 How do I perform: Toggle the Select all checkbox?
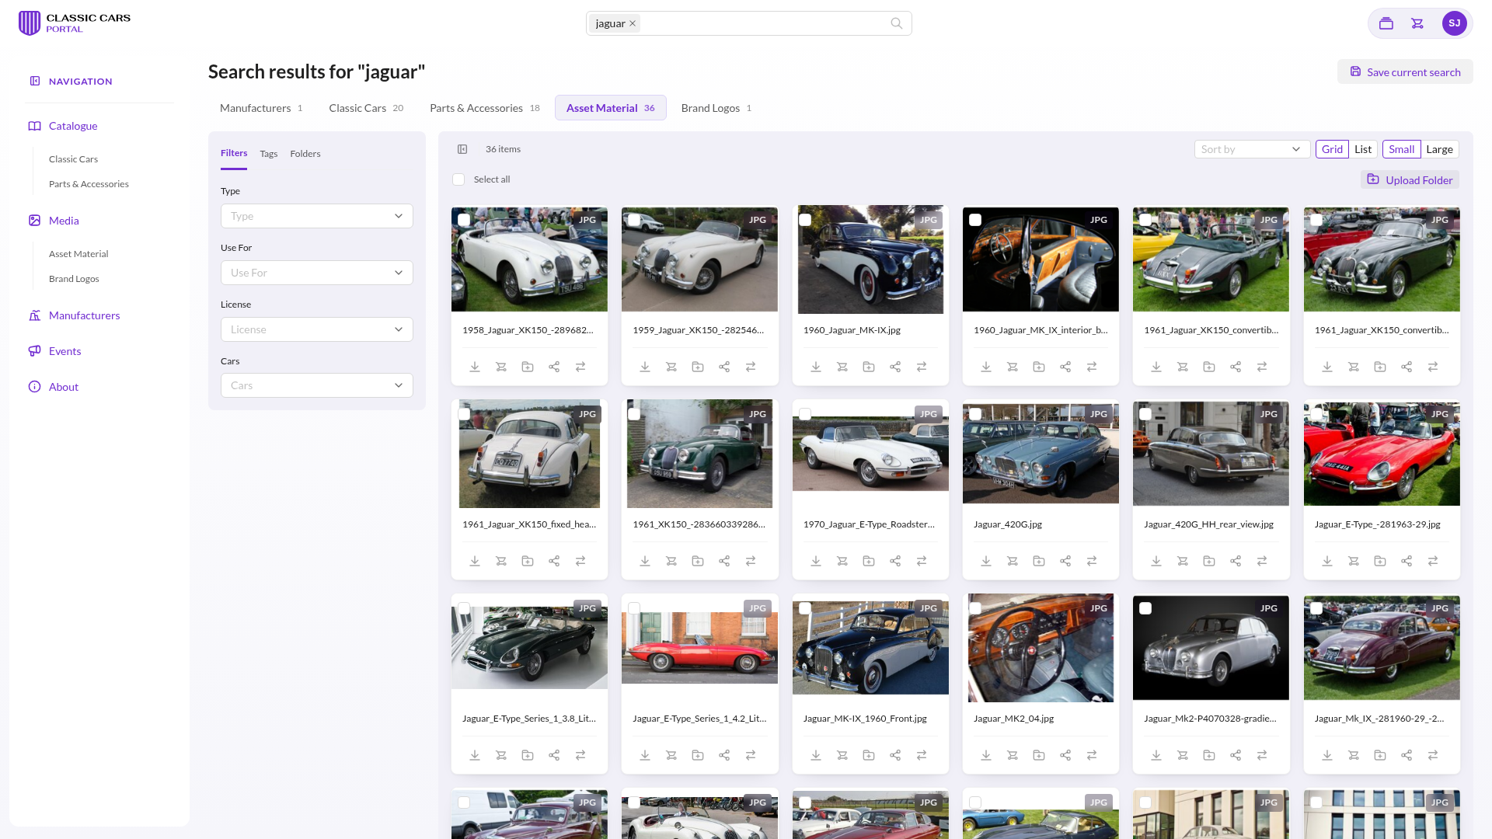(x=458, y=179)
